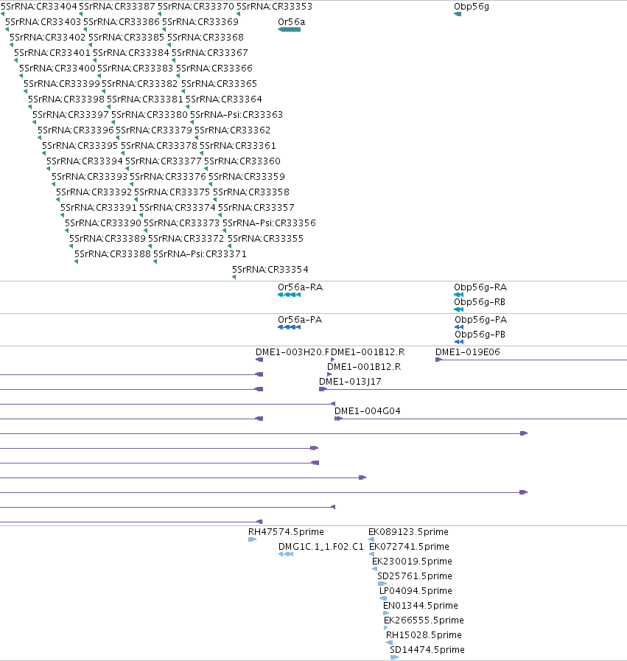Open 5SrRNA:CR33401 feature details
Viewport: 627px width, 661px height.
point(52,53)
